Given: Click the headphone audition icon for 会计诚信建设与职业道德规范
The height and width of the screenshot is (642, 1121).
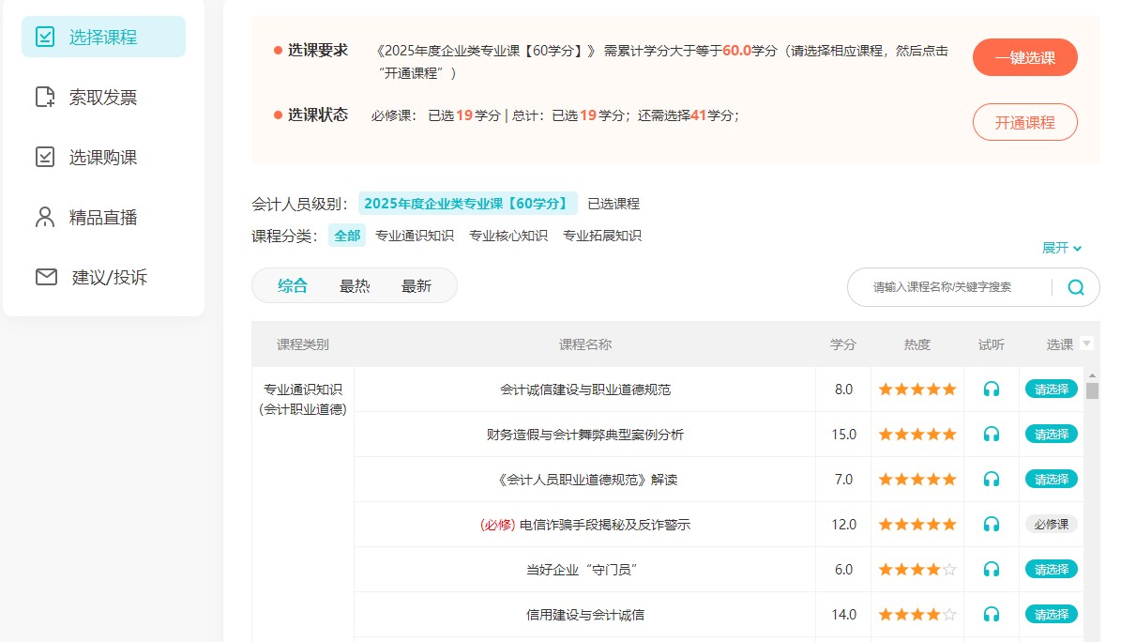Looking at the screenshot, I should coord(991,388).
